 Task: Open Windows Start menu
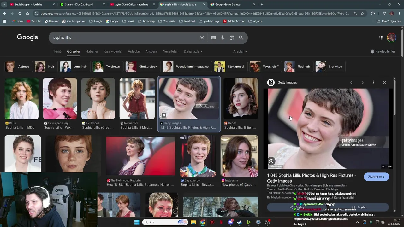[x=137, y=222]
